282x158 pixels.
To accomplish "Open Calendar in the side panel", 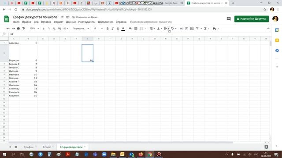I will (277, 30).
